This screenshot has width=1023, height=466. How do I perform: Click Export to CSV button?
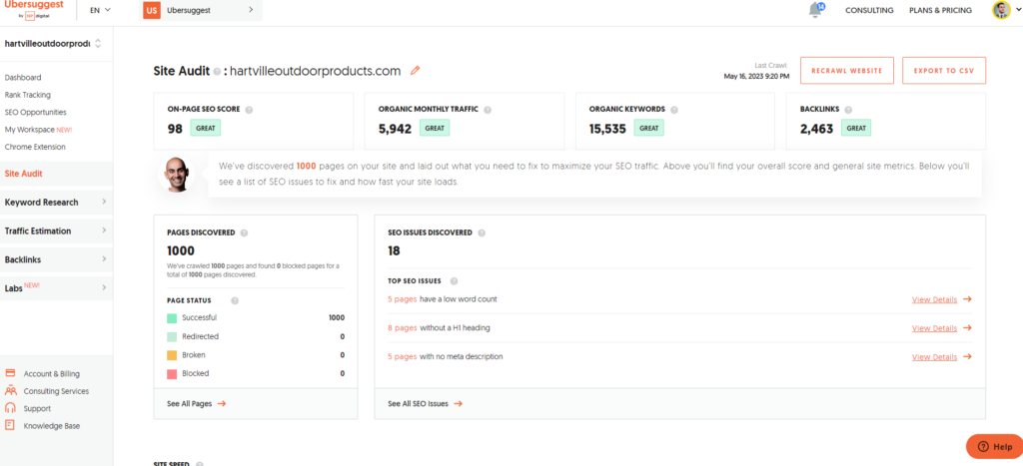coord(943,71)
